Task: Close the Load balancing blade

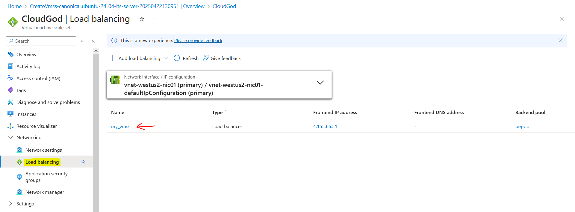Action: tap(562, 19)
